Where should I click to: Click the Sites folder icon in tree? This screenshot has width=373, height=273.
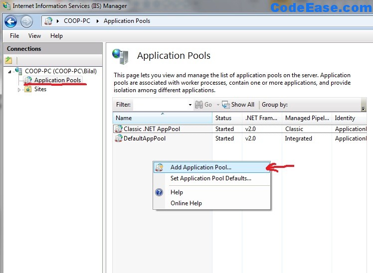28,89
